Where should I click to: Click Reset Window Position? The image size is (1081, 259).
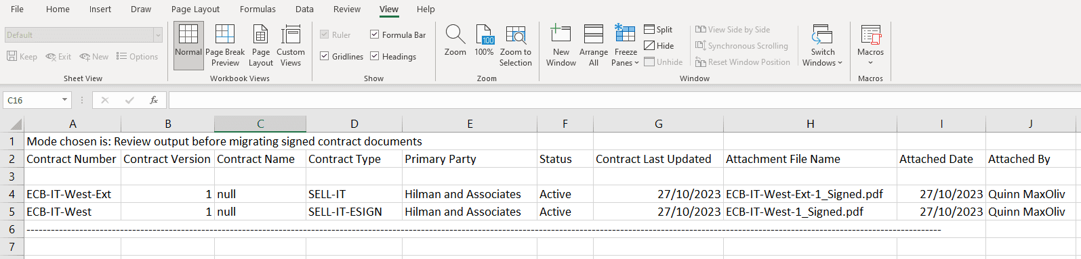[x=743, y=62]
